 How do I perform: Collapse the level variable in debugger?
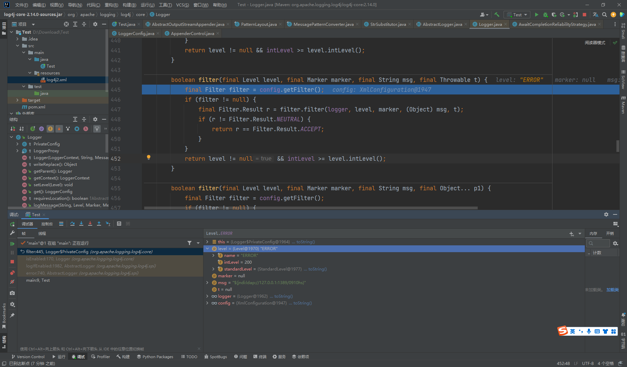pyautogui.click(x=207, y=249)
